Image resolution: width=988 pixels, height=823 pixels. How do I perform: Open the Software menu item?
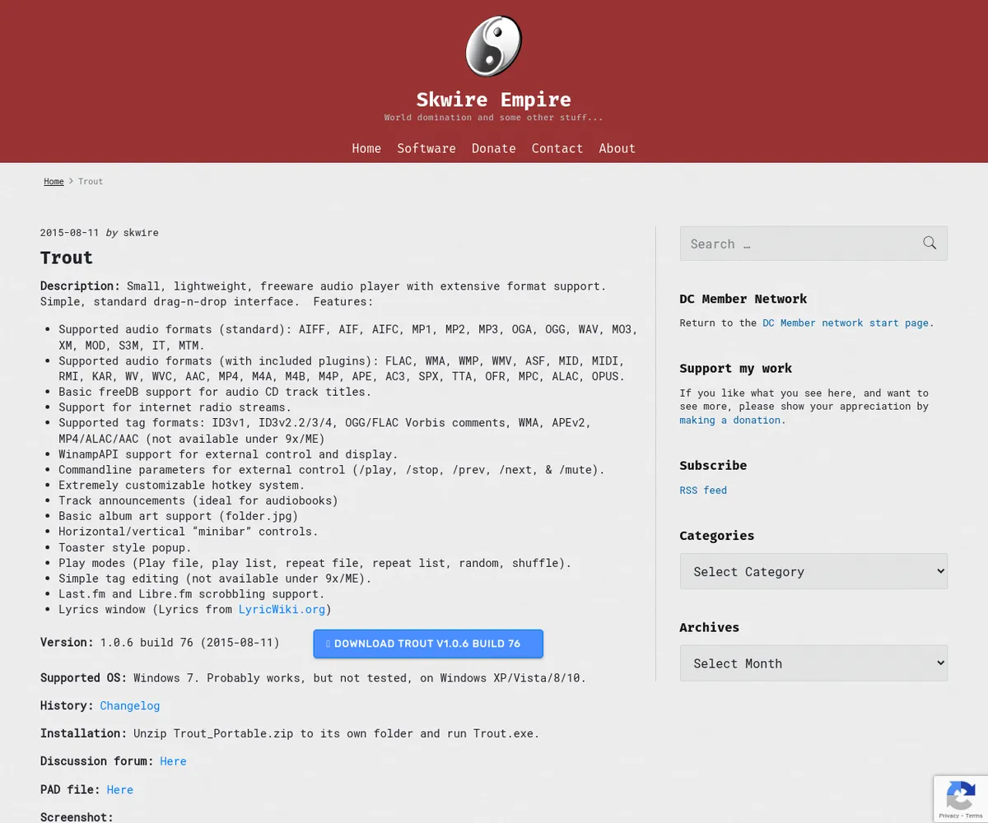426,148
